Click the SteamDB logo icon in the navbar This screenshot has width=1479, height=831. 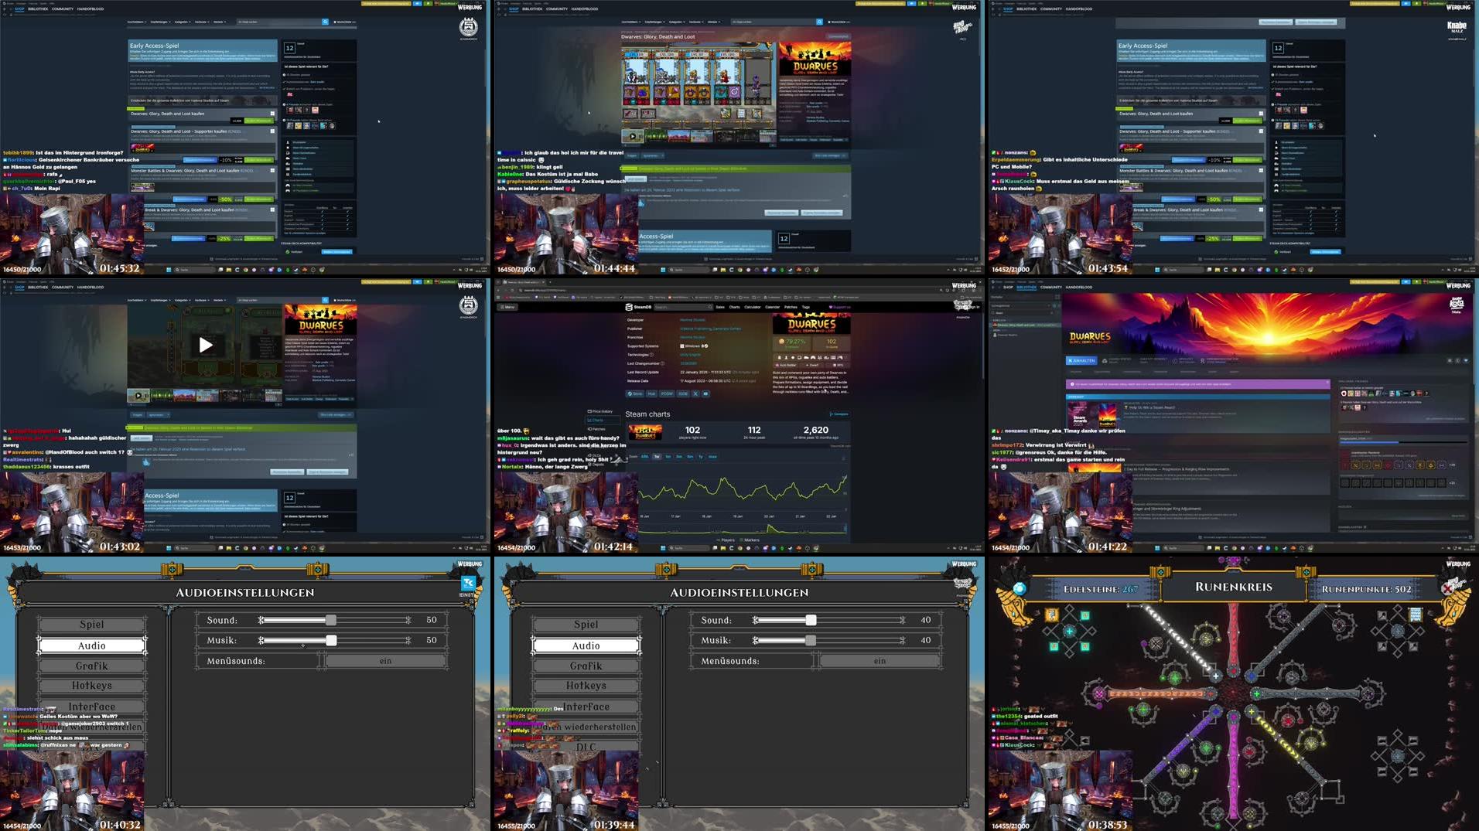click(x=629, y=307)
